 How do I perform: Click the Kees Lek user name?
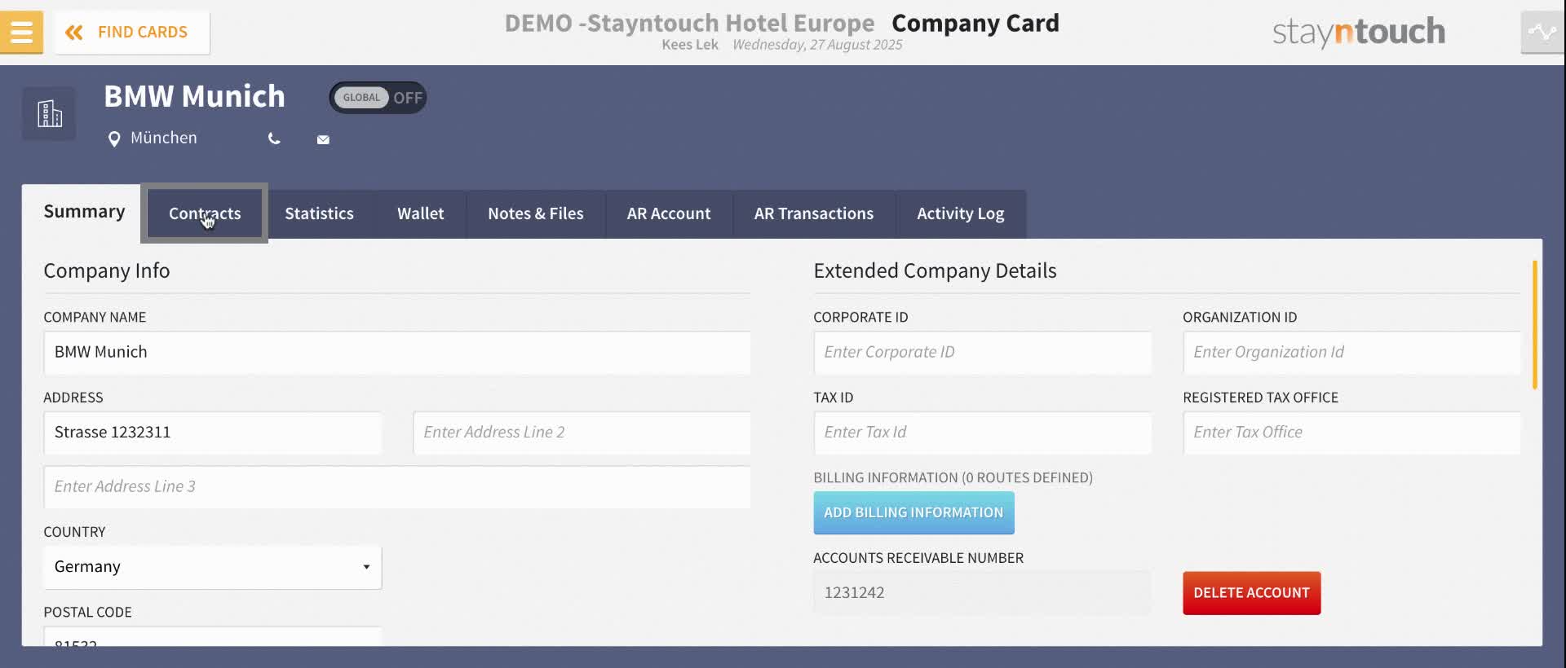click(x=690, y=45)
